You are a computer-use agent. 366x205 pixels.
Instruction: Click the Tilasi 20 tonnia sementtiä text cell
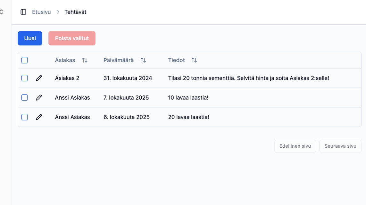click(248, 78)
